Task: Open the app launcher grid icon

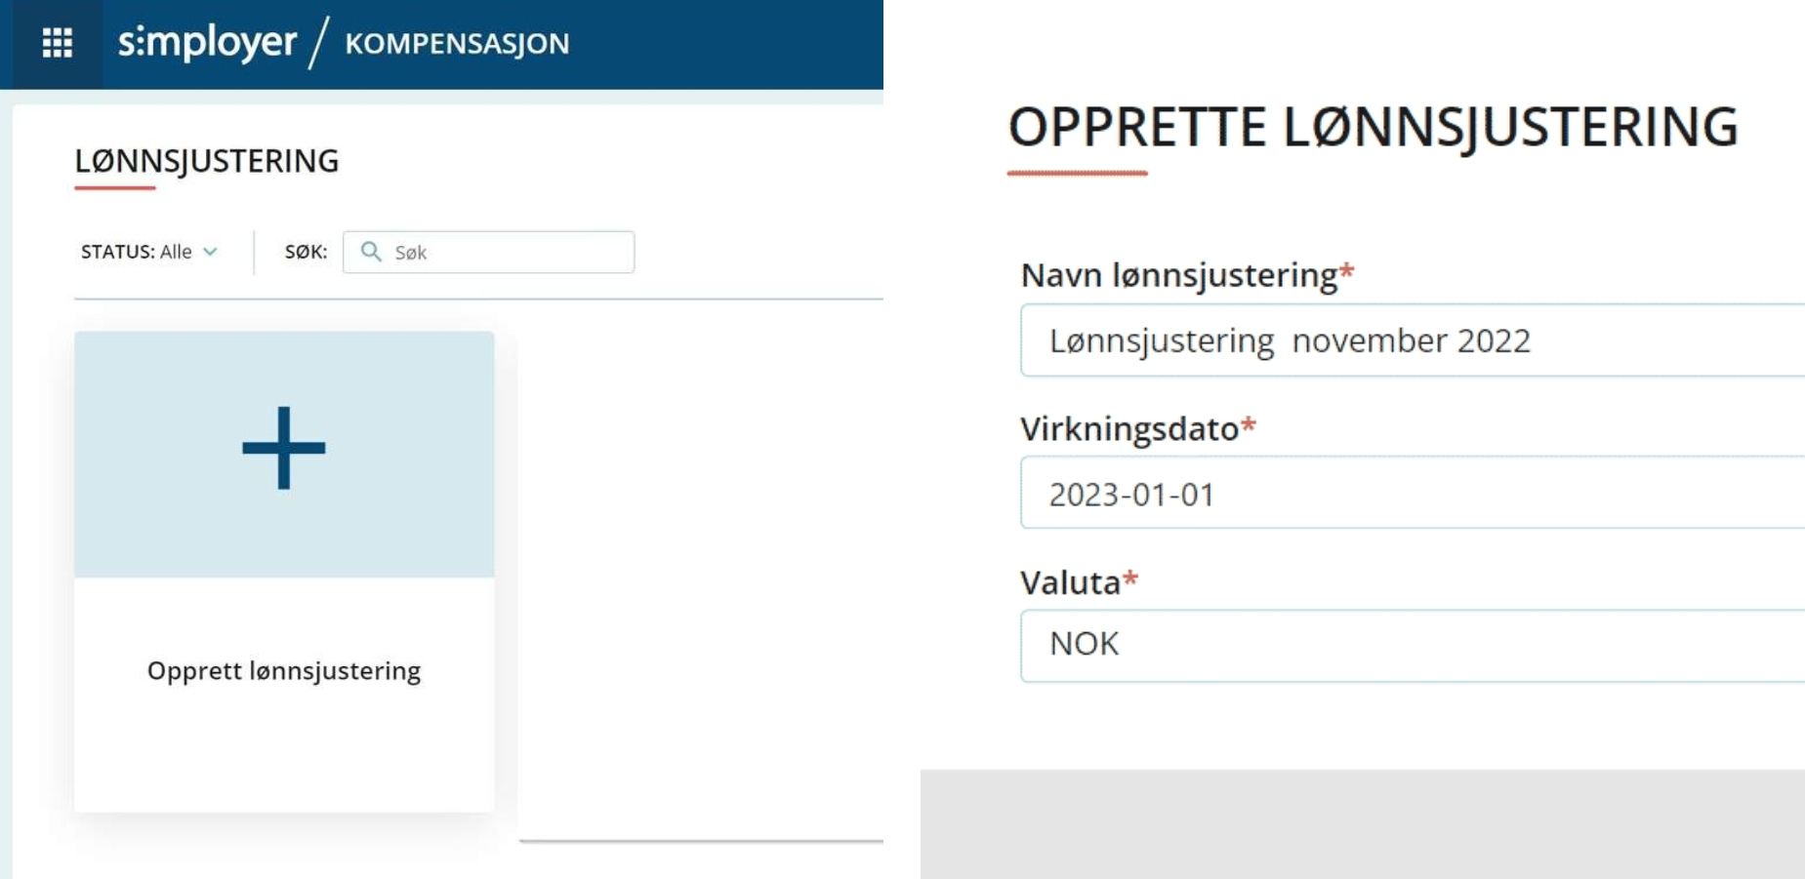Action: click(x=58, y=43)
